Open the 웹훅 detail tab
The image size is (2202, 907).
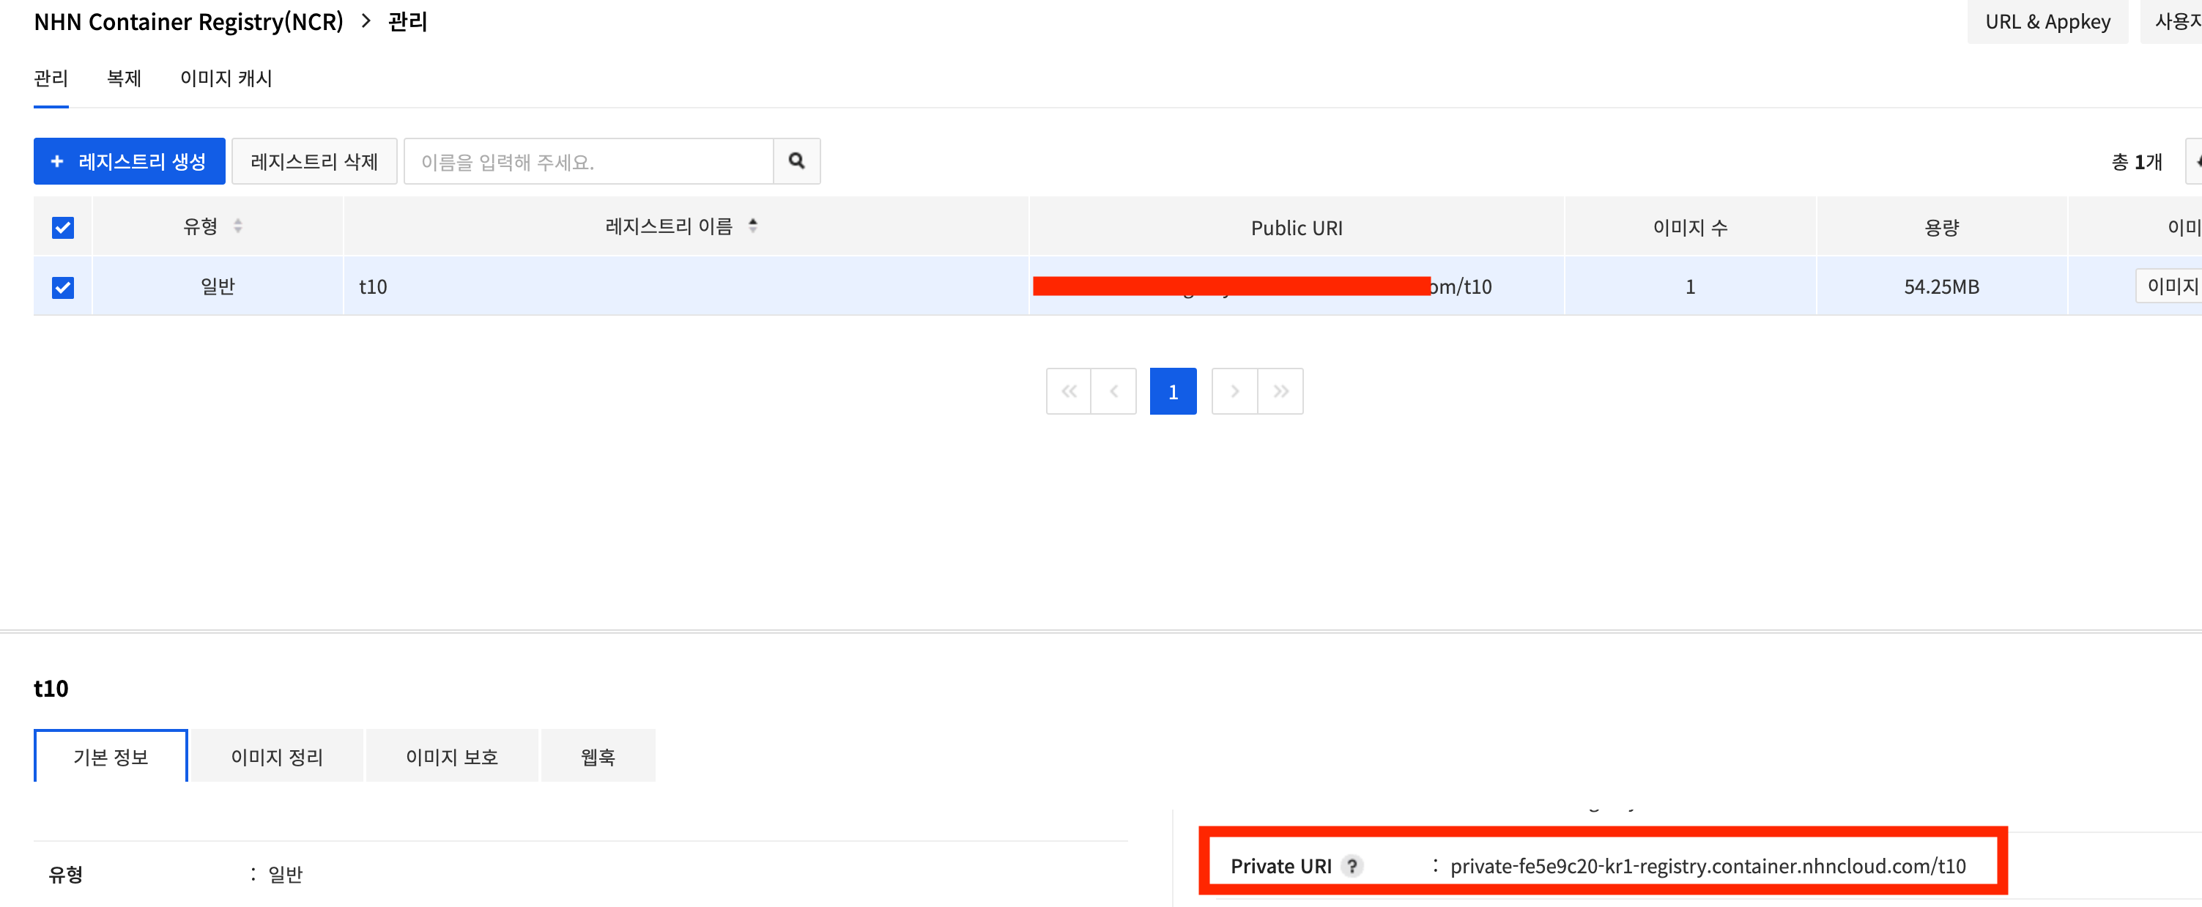598,757
